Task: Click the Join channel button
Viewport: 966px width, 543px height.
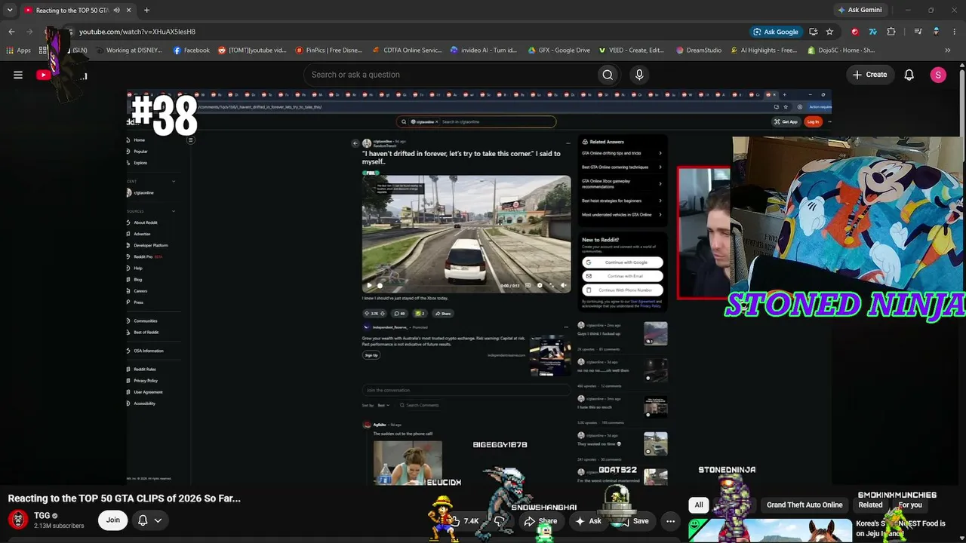Action: [113, 520]
